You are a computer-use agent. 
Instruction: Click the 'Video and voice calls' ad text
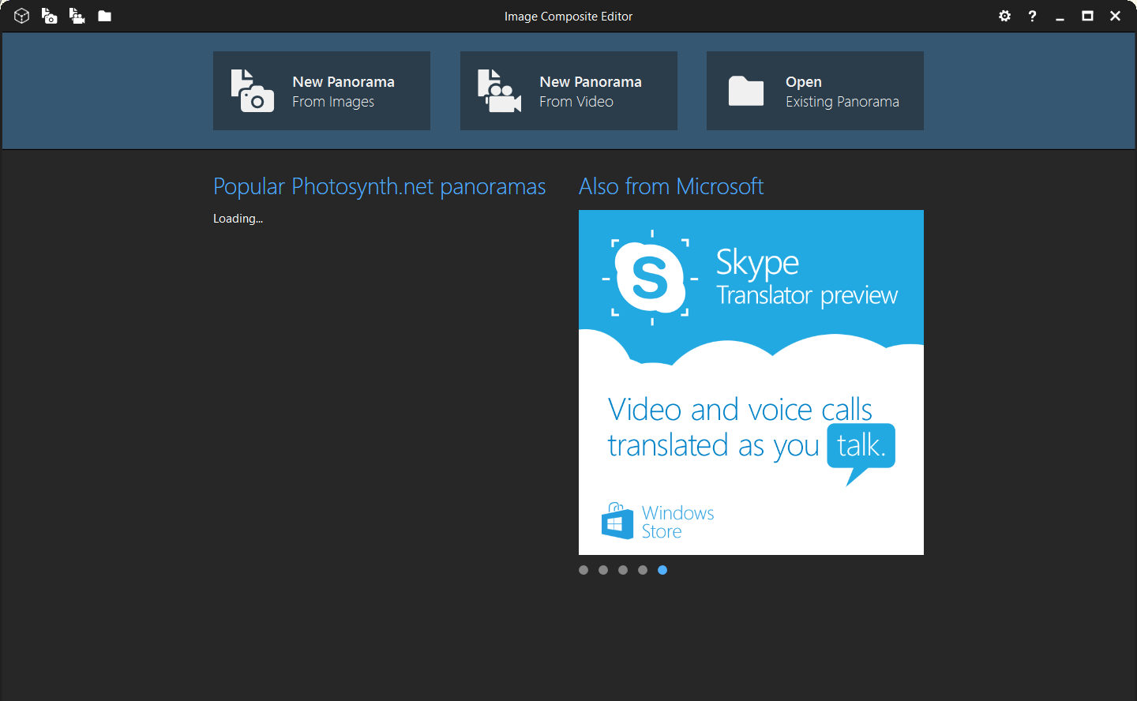[x=740, y=410]
